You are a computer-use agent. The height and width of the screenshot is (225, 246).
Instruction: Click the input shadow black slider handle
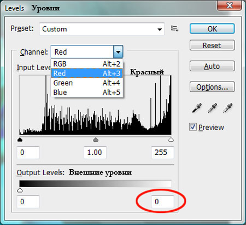pos(20,140)
